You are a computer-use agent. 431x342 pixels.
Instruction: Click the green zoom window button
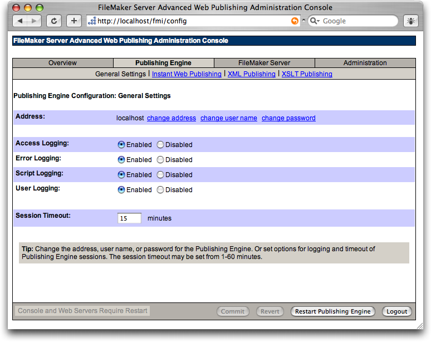pyautogui.click(x=40, y=8)
